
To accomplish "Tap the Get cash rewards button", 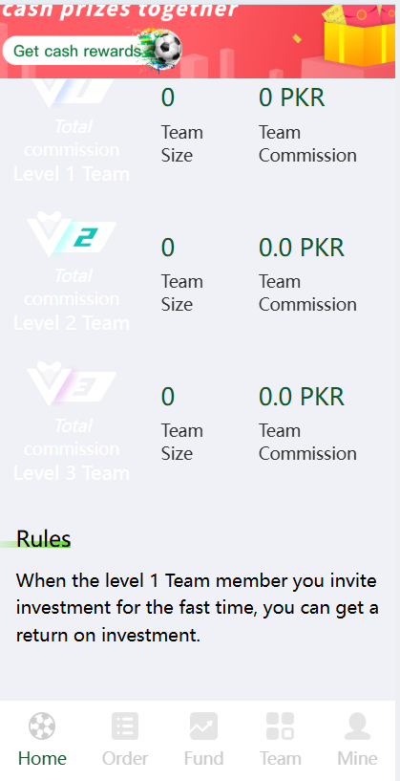I will point(79,51).
